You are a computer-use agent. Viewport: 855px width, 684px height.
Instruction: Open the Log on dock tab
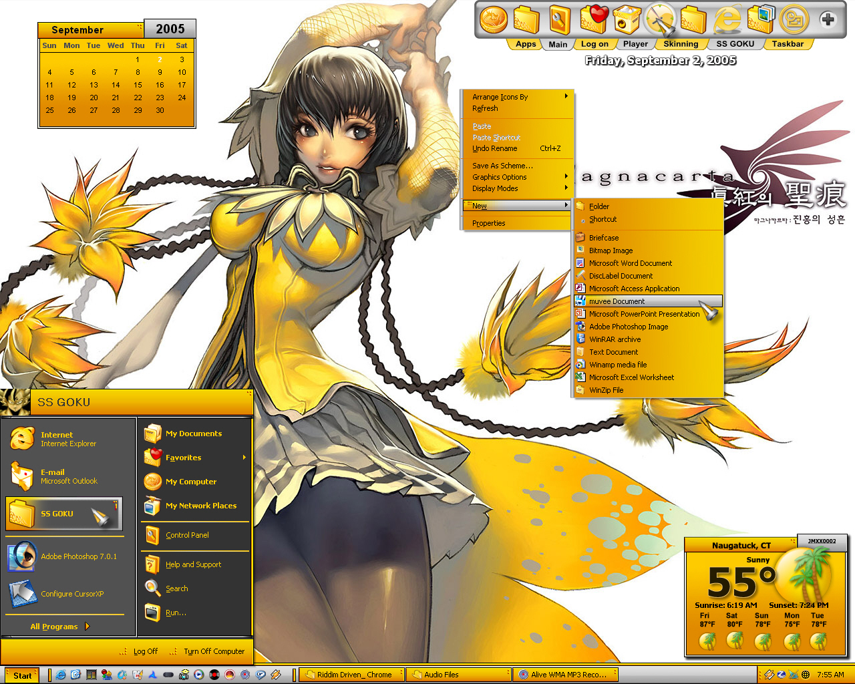[594, 44]
